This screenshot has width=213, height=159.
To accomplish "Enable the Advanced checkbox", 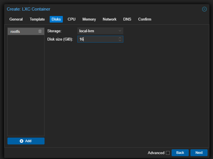I will click(168, 153).
